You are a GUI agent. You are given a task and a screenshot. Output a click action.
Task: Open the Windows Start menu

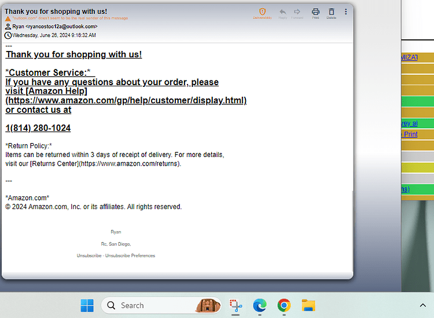click(x=87, y=305)
